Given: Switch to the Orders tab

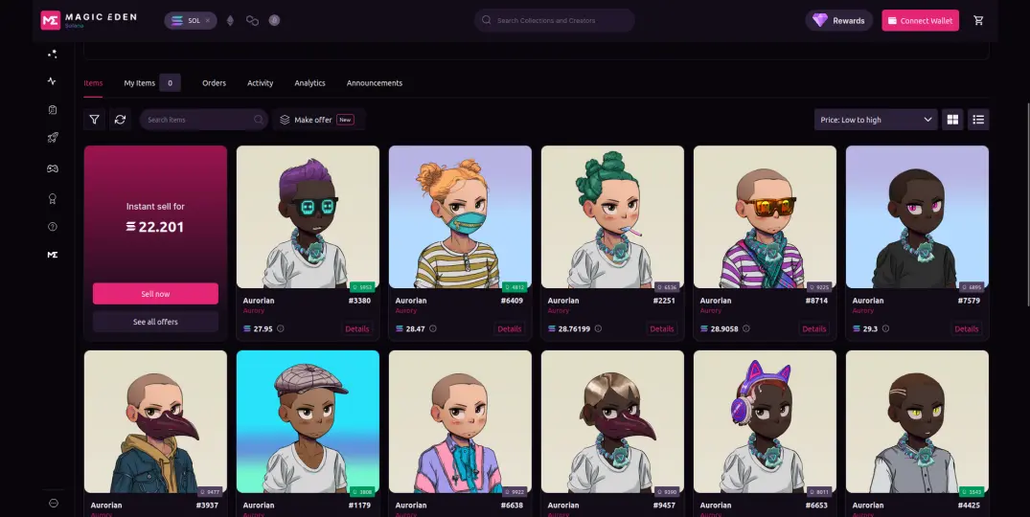Looking at the screenshot, I should [x=215, y=82].
